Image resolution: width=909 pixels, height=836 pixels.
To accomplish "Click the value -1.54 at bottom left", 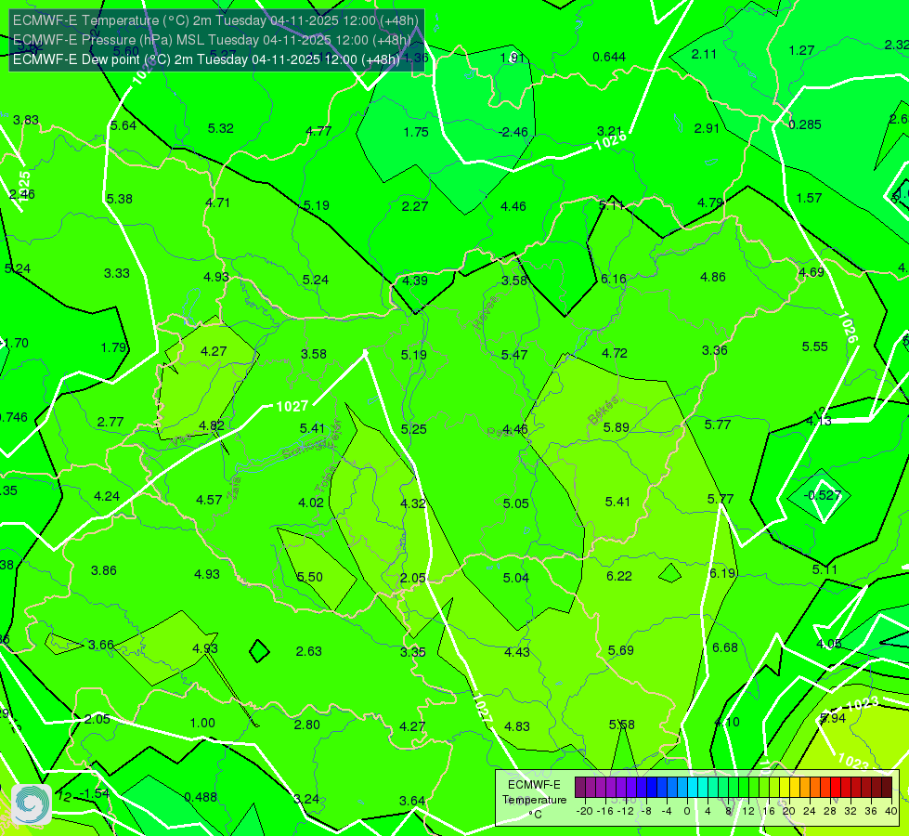I will (94, 793).
